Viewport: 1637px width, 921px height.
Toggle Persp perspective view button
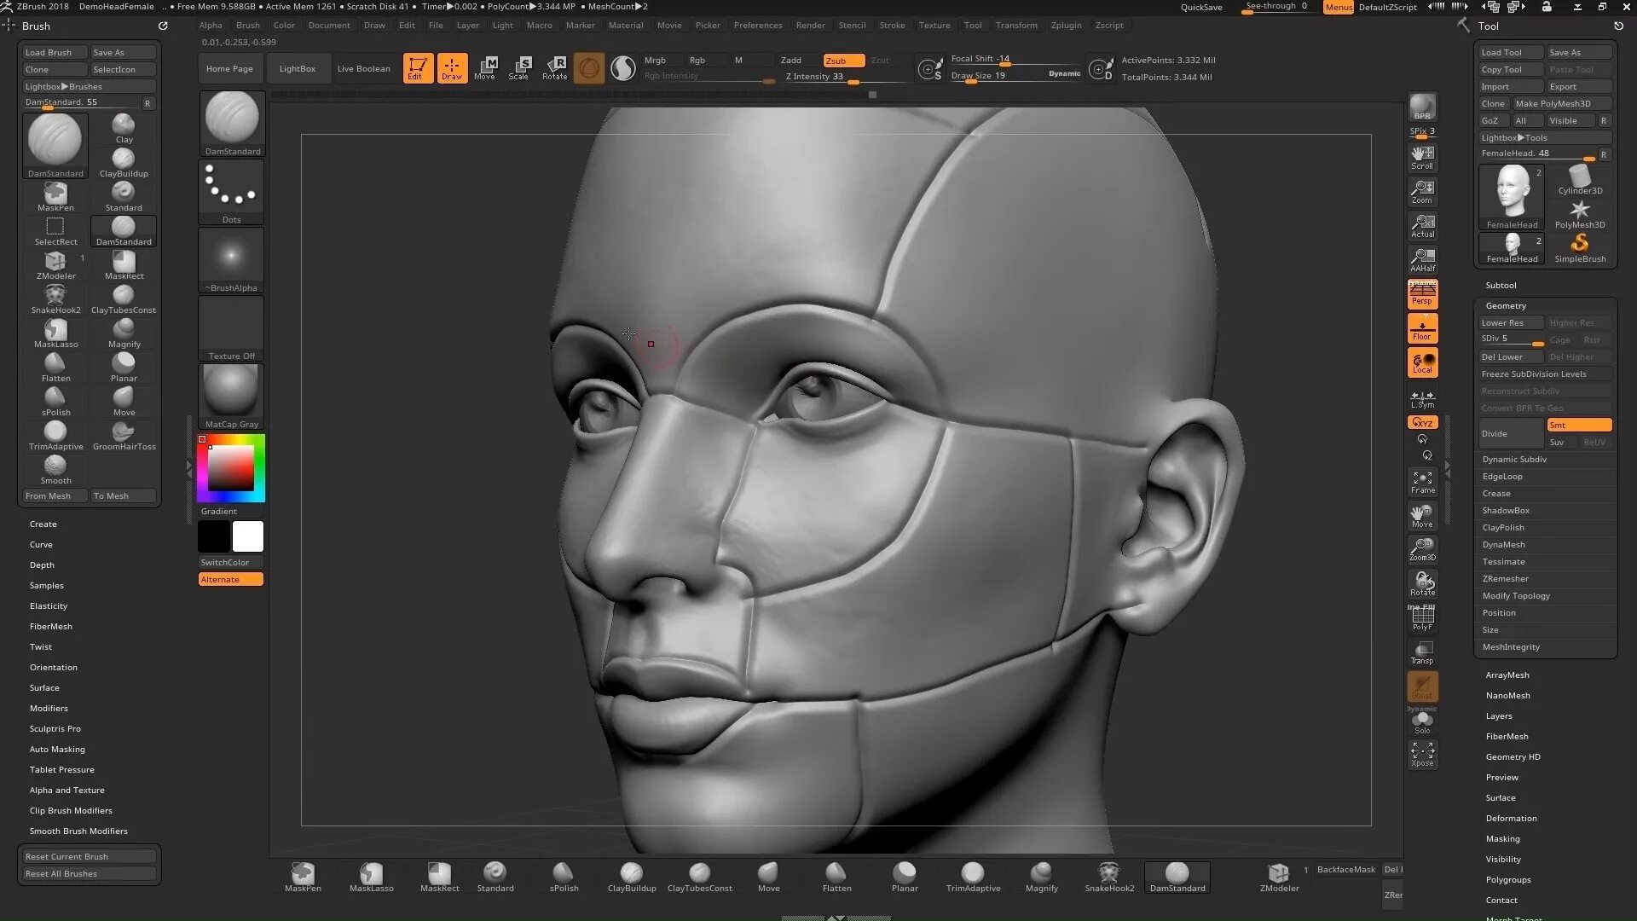(1422, 294)
